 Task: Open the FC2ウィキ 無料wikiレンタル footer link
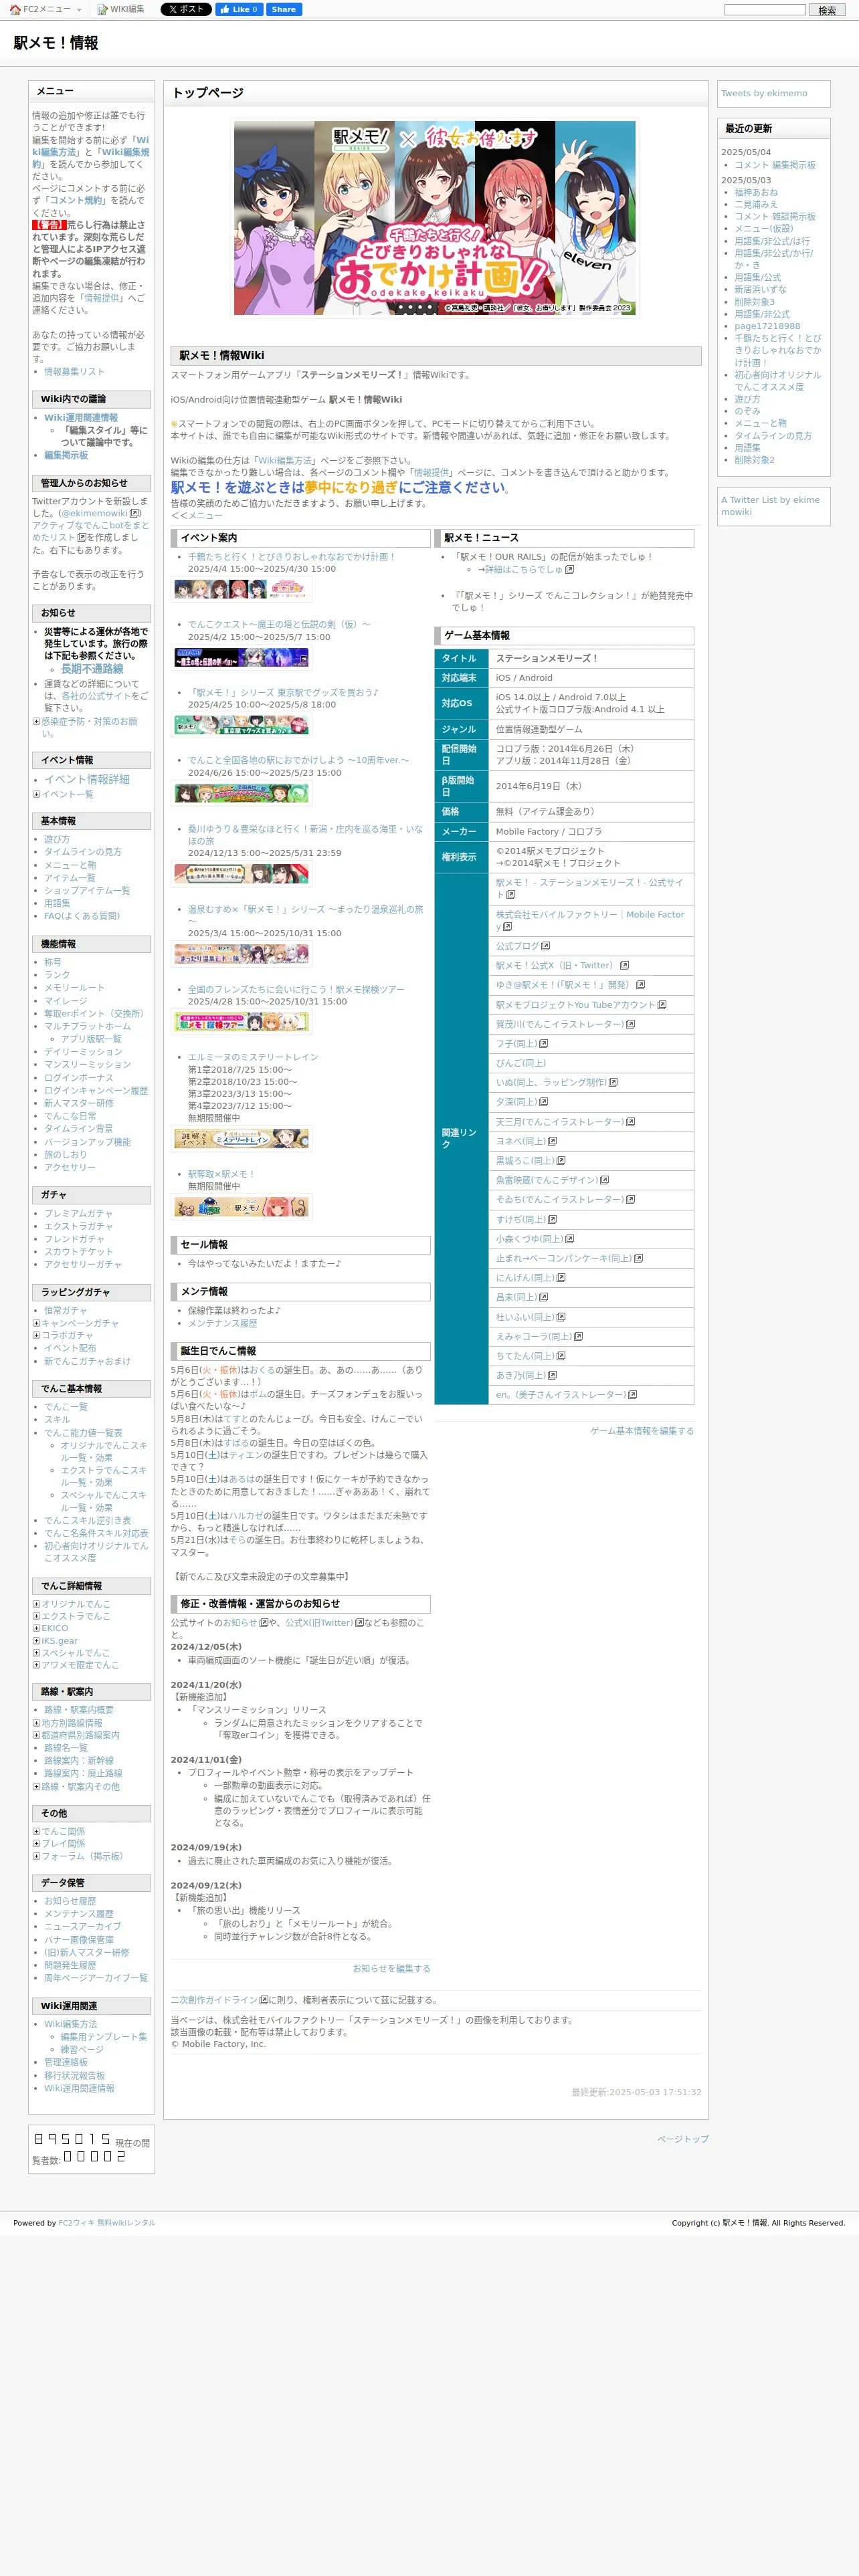click(106, 2222)
